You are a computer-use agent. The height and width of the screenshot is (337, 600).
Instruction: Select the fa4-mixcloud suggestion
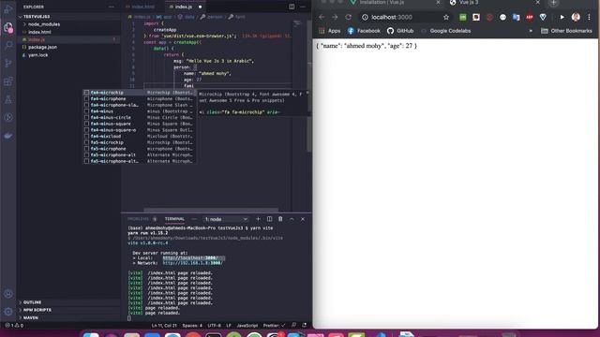[140, 136]
